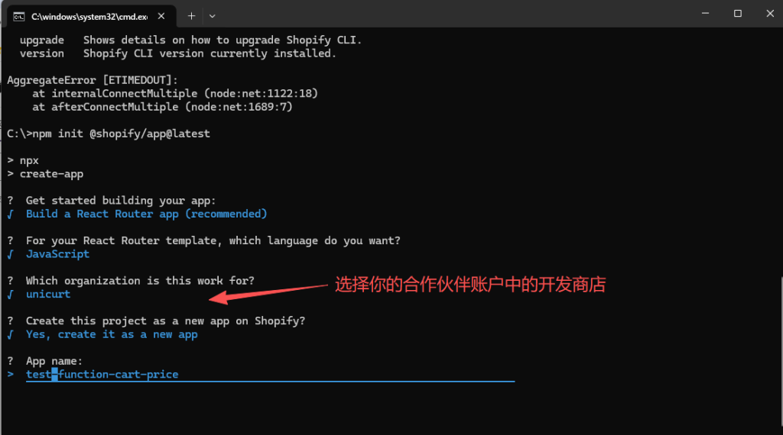783x435 pixels.
Task: Click the red Chinese annotation text
Action: 470,285
